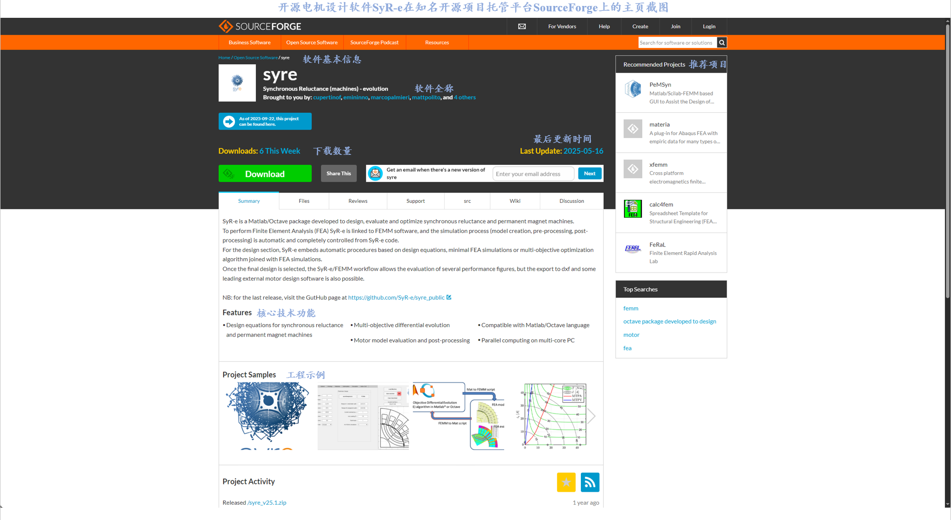Click Login in the header

709,26
